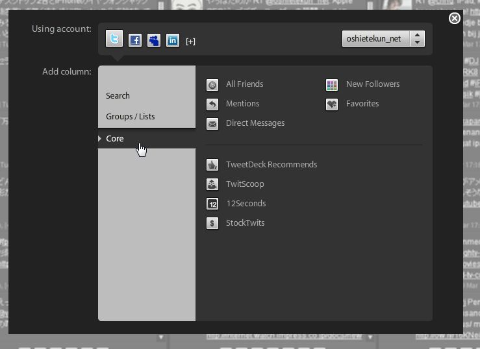Image resolution: width=480 pixels, height=349 pixels.
Task: Click the TweetDeck Recommends thumbs-up icon
Action: click(212, 165)
